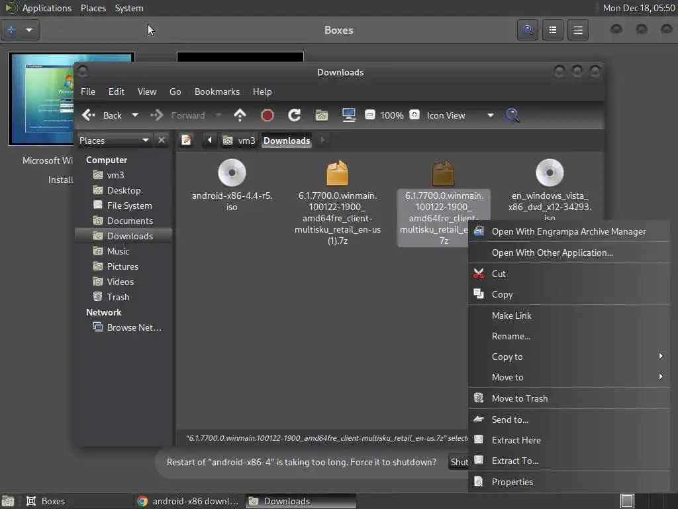Open the dropdown arrow beside new box button
This screenshot has height=509, width=678.
29,30
